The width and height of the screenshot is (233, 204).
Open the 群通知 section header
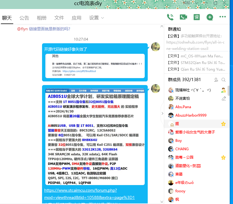[174, 29]
